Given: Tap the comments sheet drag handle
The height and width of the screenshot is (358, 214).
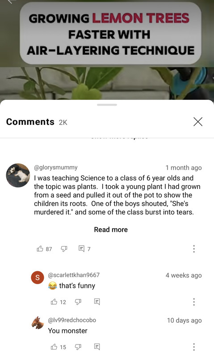Looking at the screenshot, I should pos(107,105).
